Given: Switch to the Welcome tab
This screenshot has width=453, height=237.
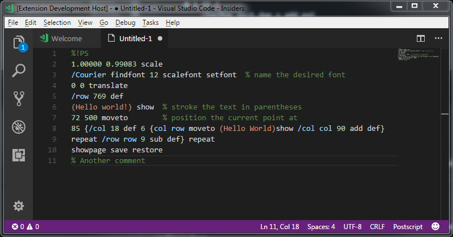Looking at the screenshot, I should (67, 38).
